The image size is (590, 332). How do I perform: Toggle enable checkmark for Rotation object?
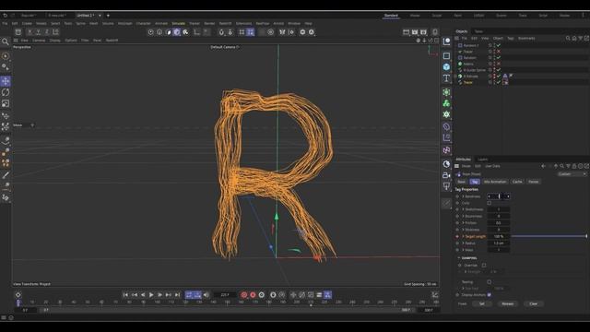[499, 57]
